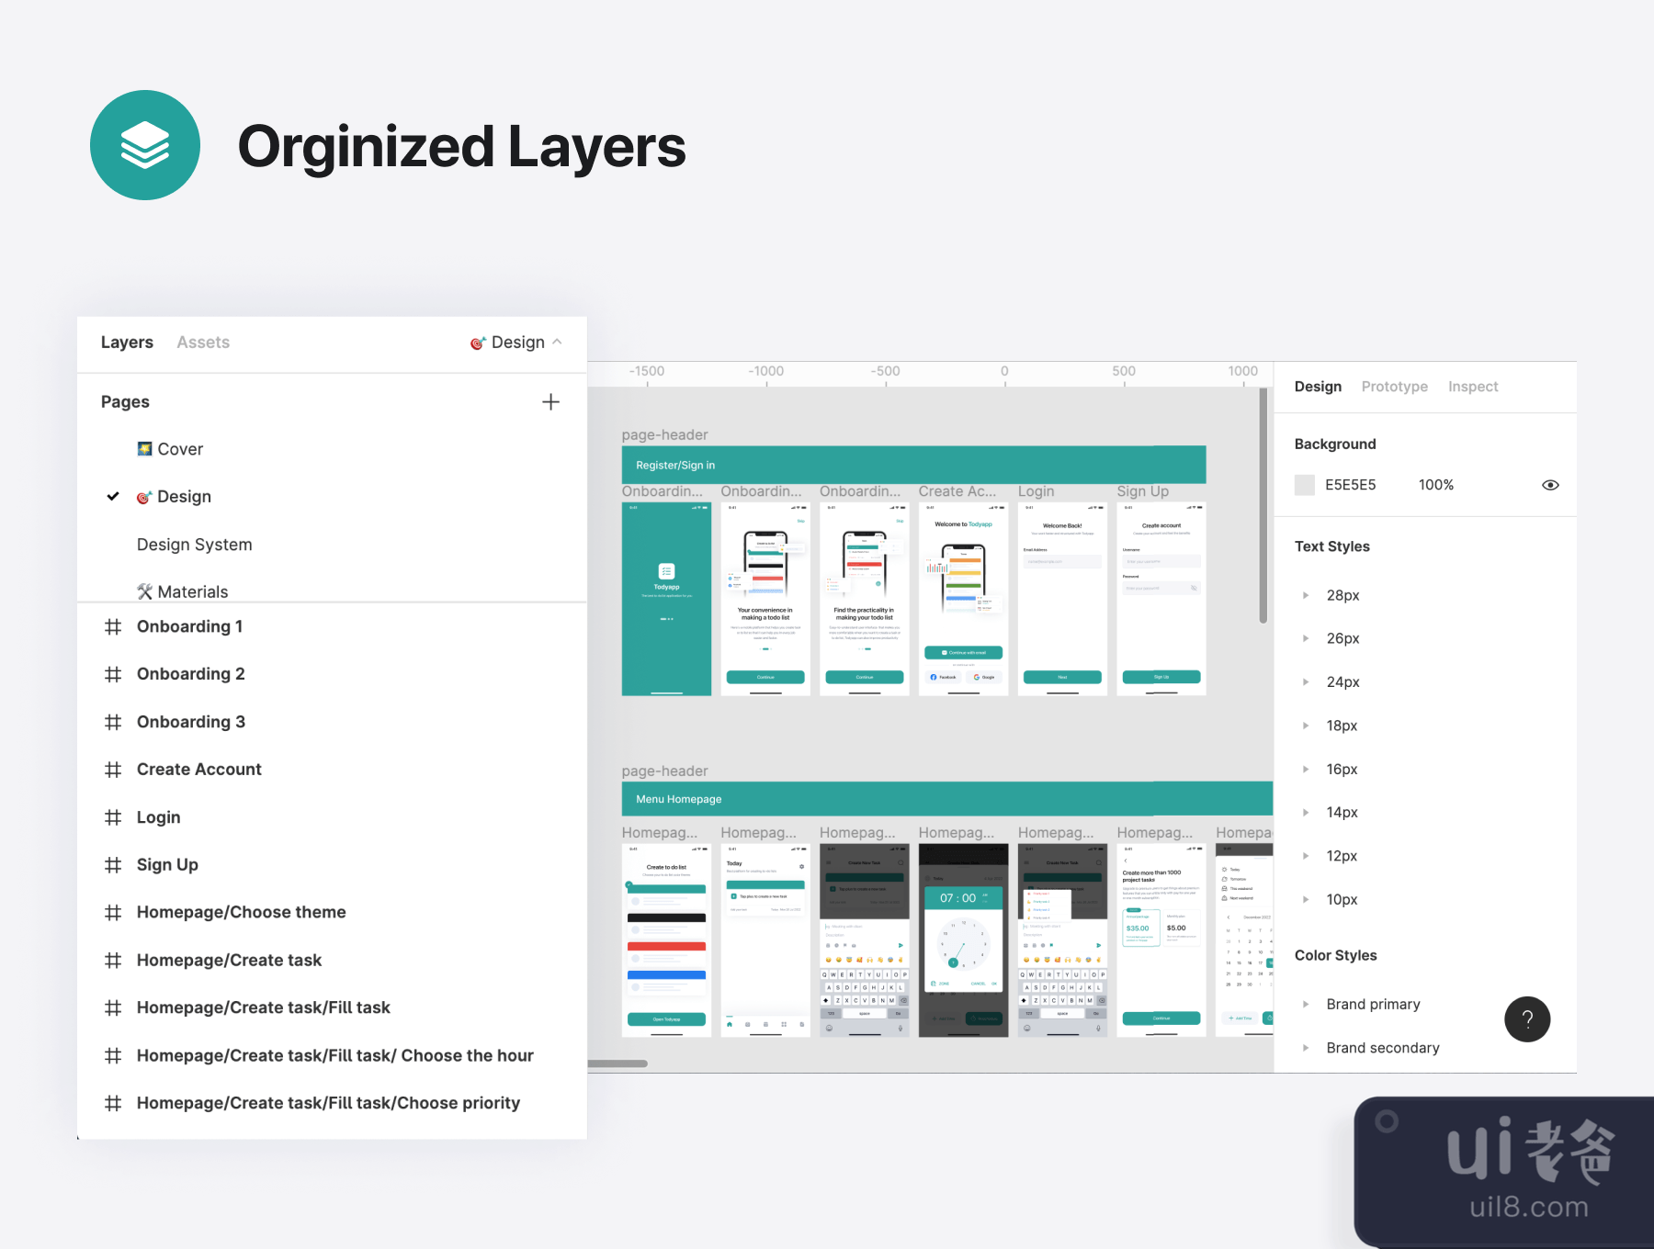Click the teal layers stack logo
Viewport: 1654px width, 1249px height.
pyautogui.click(x=145, y=145)
